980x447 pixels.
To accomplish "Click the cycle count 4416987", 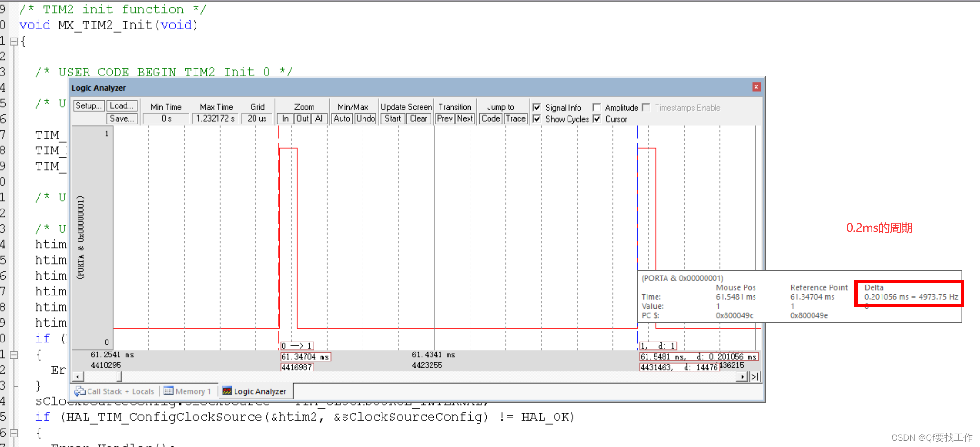I will [x=296, y=367].
